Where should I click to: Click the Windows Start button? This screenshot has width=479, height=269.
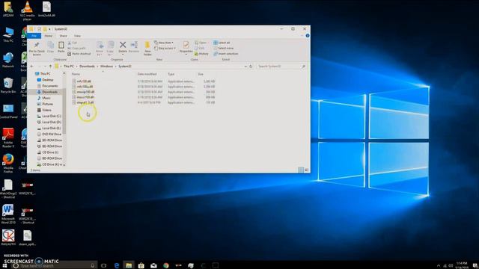pyautogui.click(x=4, y=266)
